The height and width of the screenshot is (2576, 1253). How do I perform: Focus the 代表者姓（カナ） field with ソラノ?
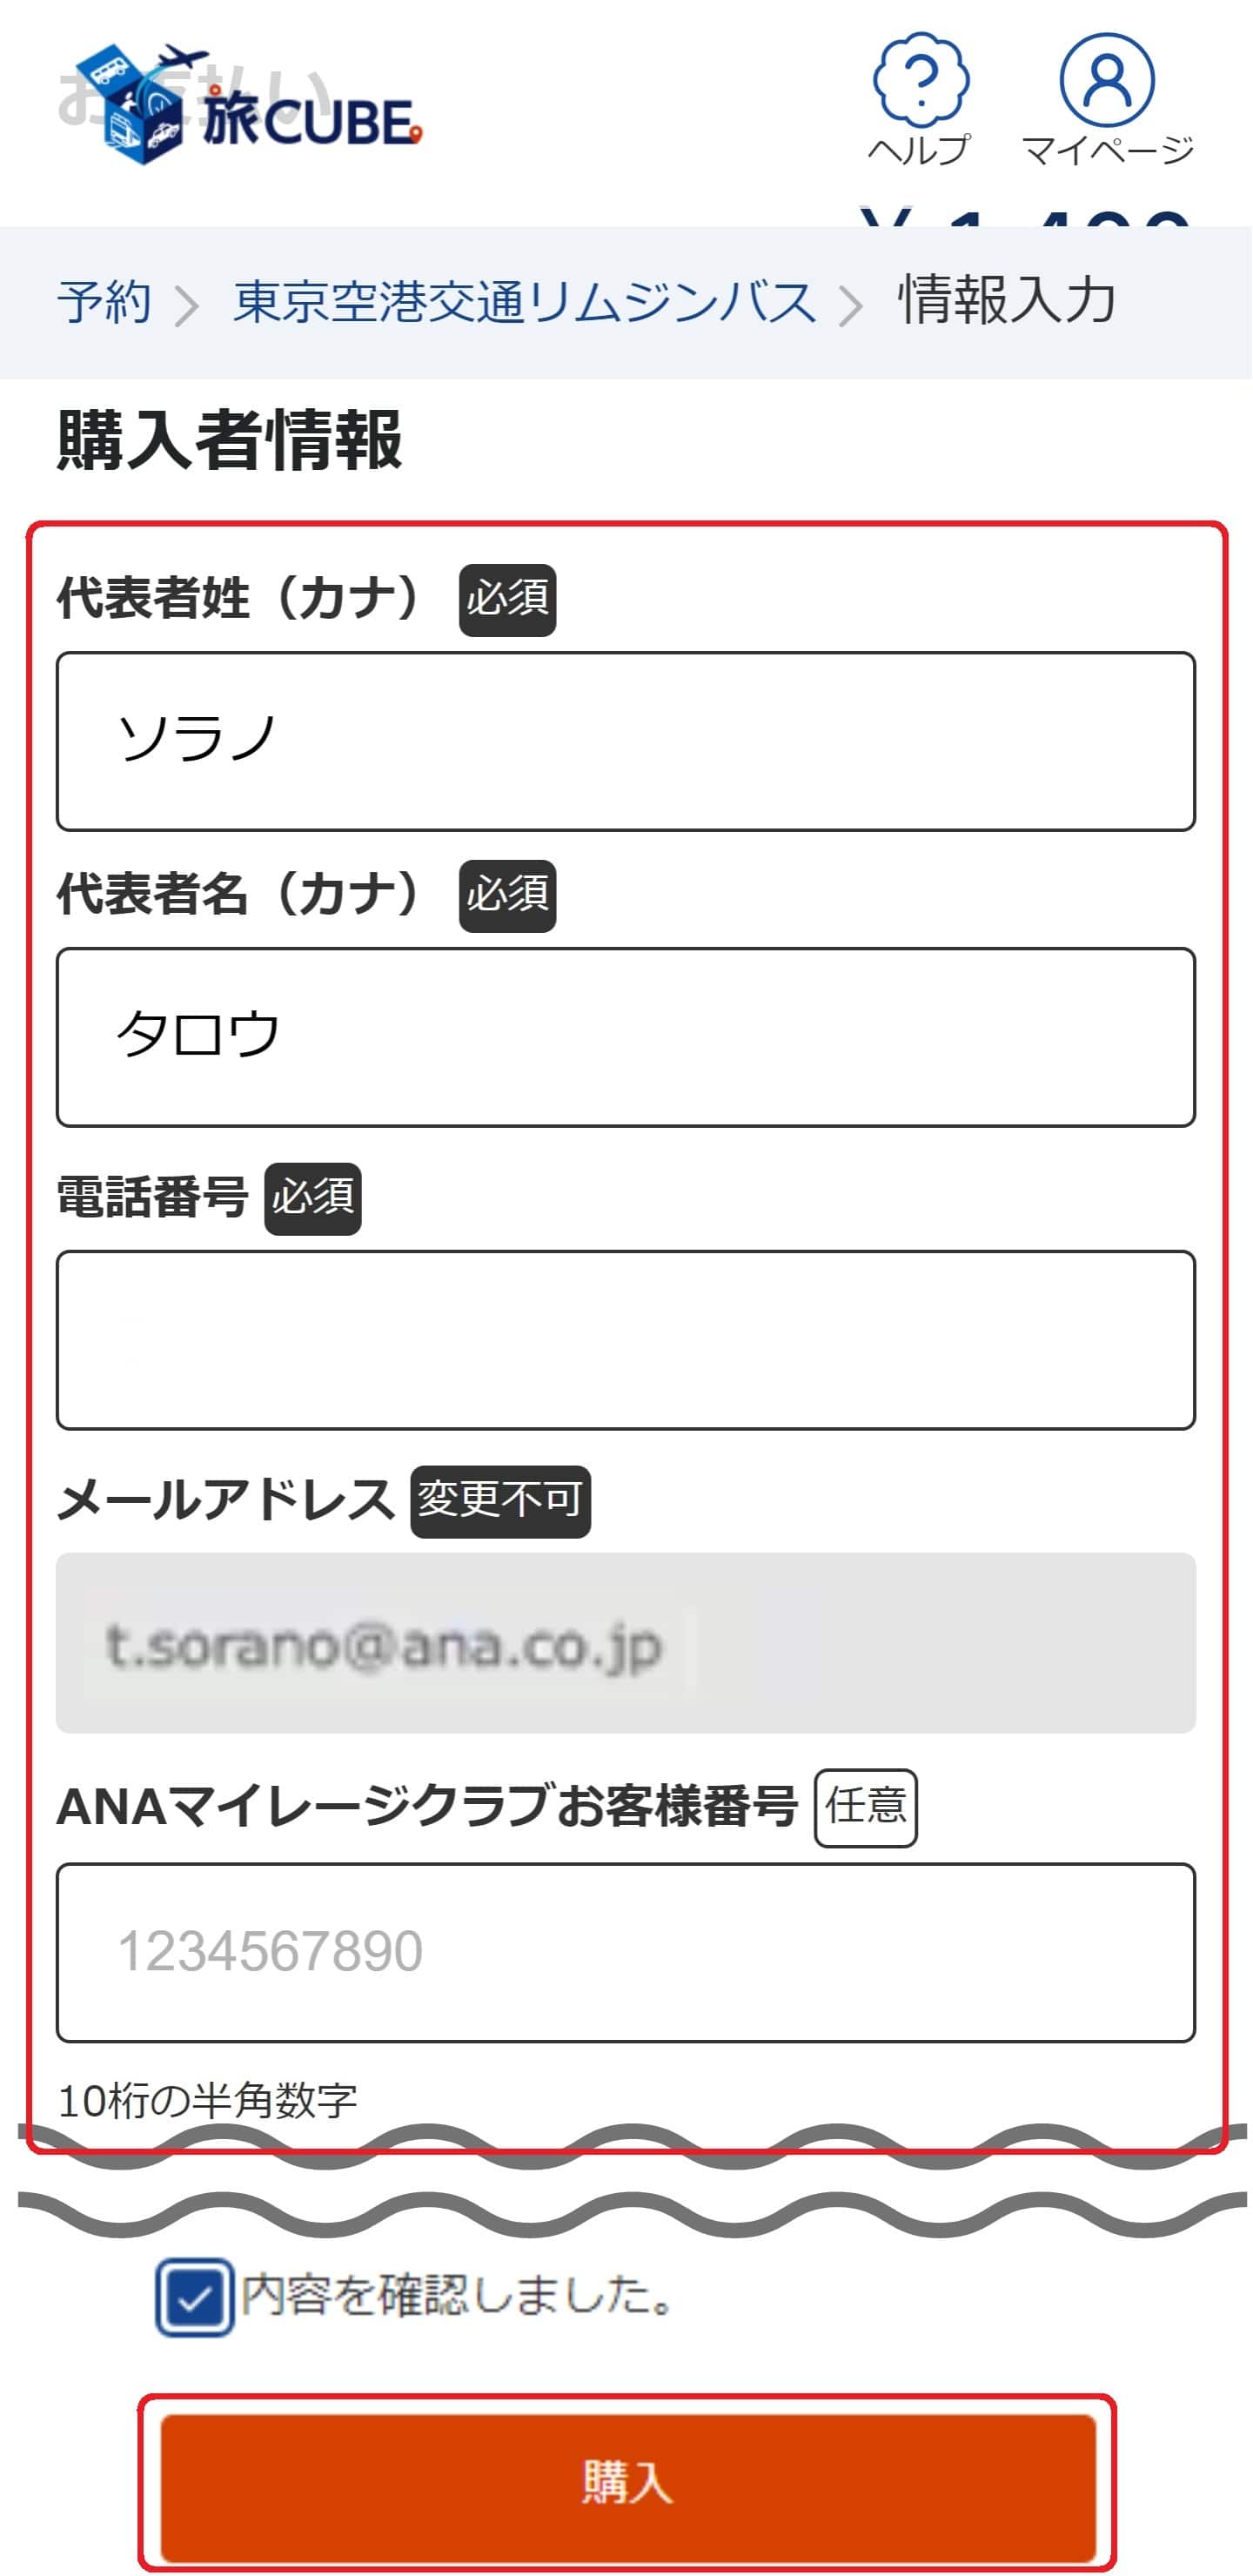(626, 741)
